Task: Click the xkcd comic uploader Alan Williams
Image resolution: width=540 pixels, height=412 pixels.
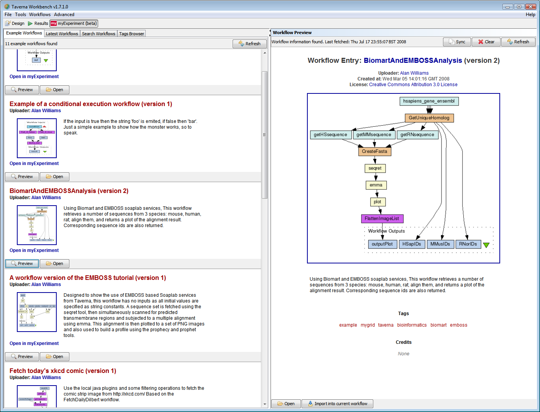Action: tap(46, 378)
